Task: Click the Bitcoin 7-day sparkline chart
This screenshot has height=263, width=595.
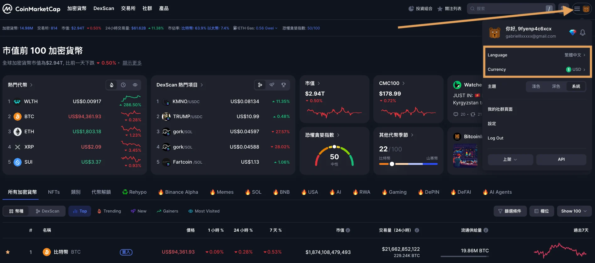Action: [560, 251]
